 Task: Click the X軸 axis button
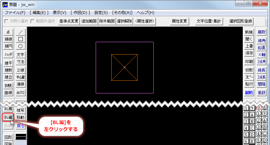(261, 55)
